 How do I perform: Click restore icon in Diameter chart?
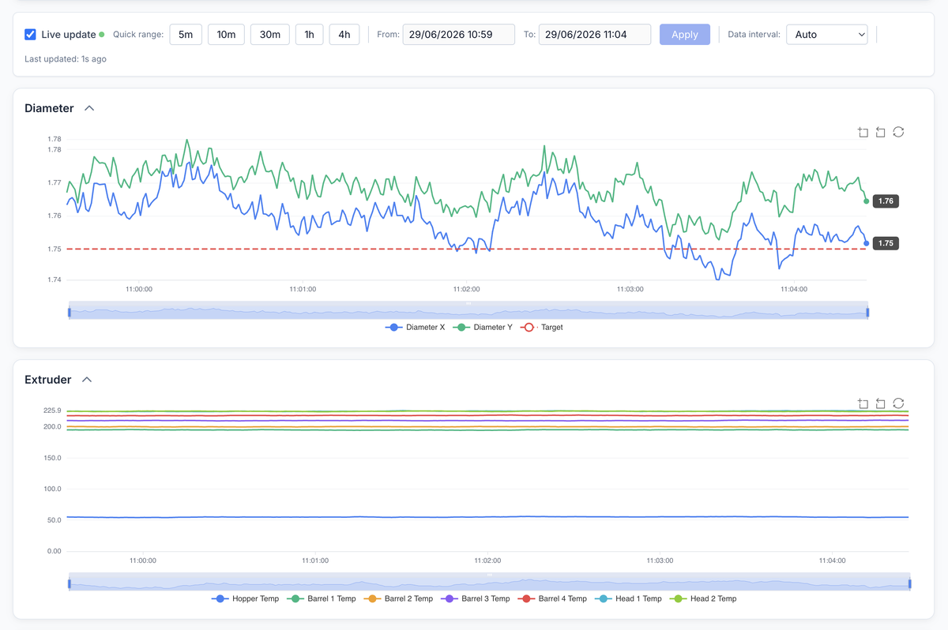coord(898,132)
